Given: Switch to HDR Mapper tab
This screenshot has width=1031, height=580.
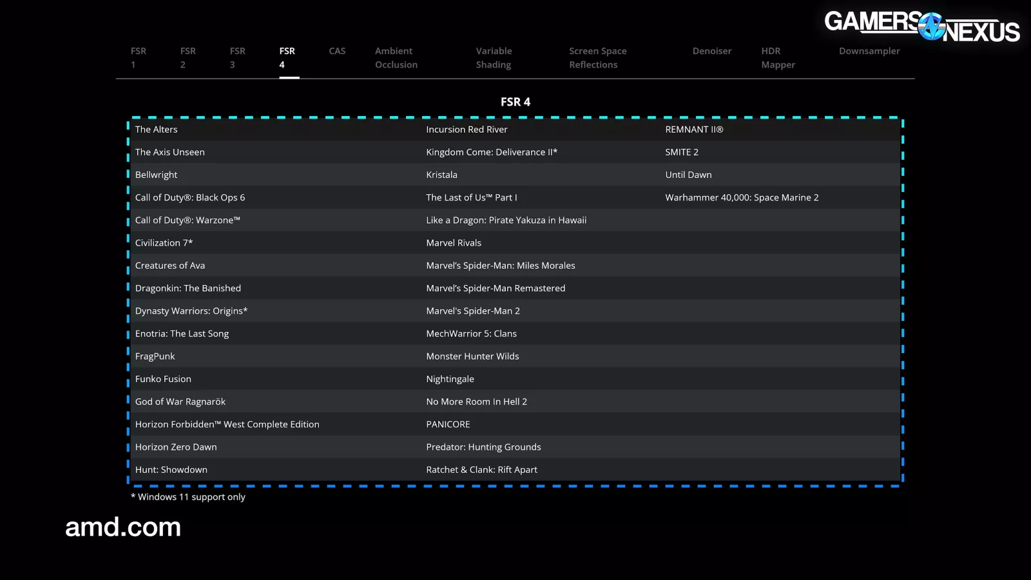Looking at the screenshot, I should point(778,57).
